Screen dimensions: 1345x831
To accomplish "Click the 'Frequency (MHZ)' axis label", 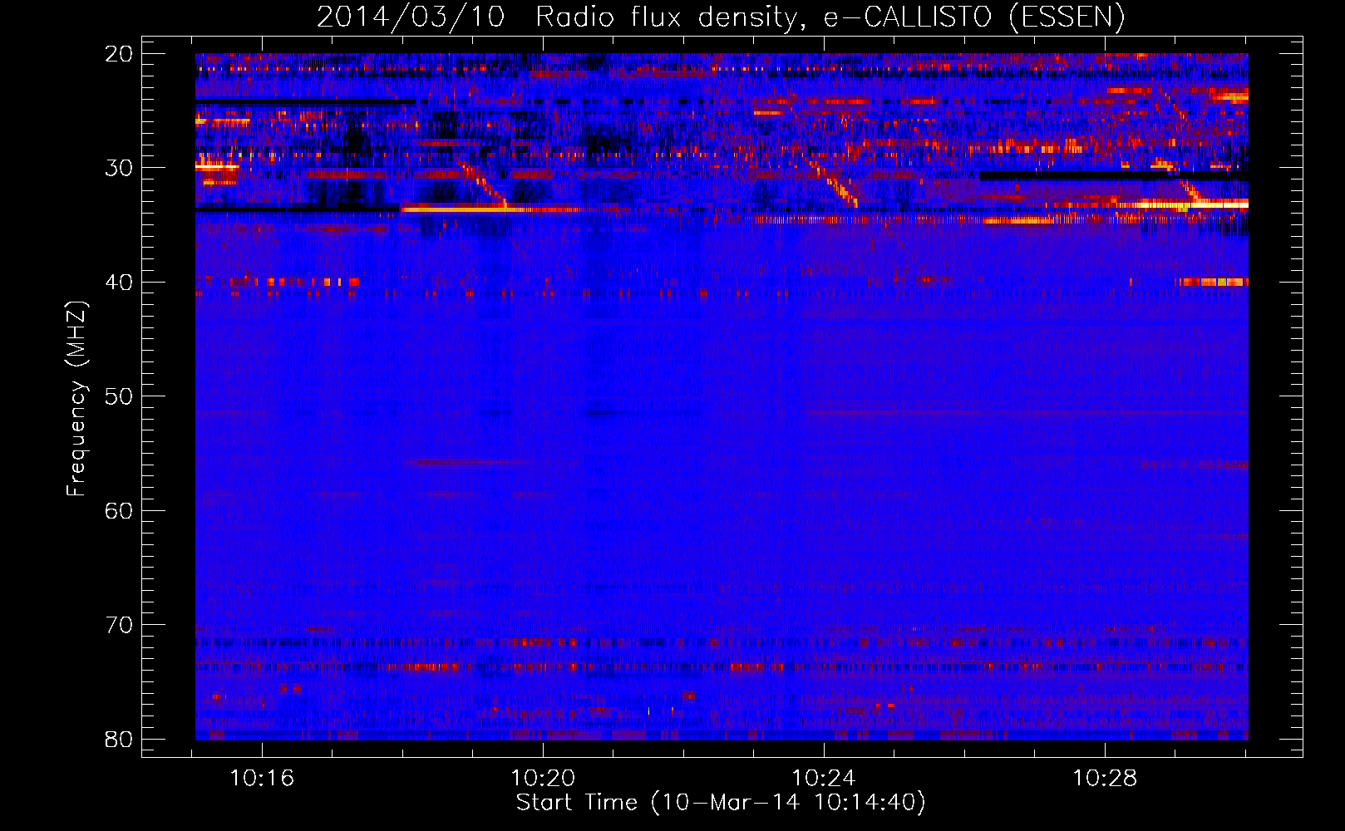I will 76,398.
